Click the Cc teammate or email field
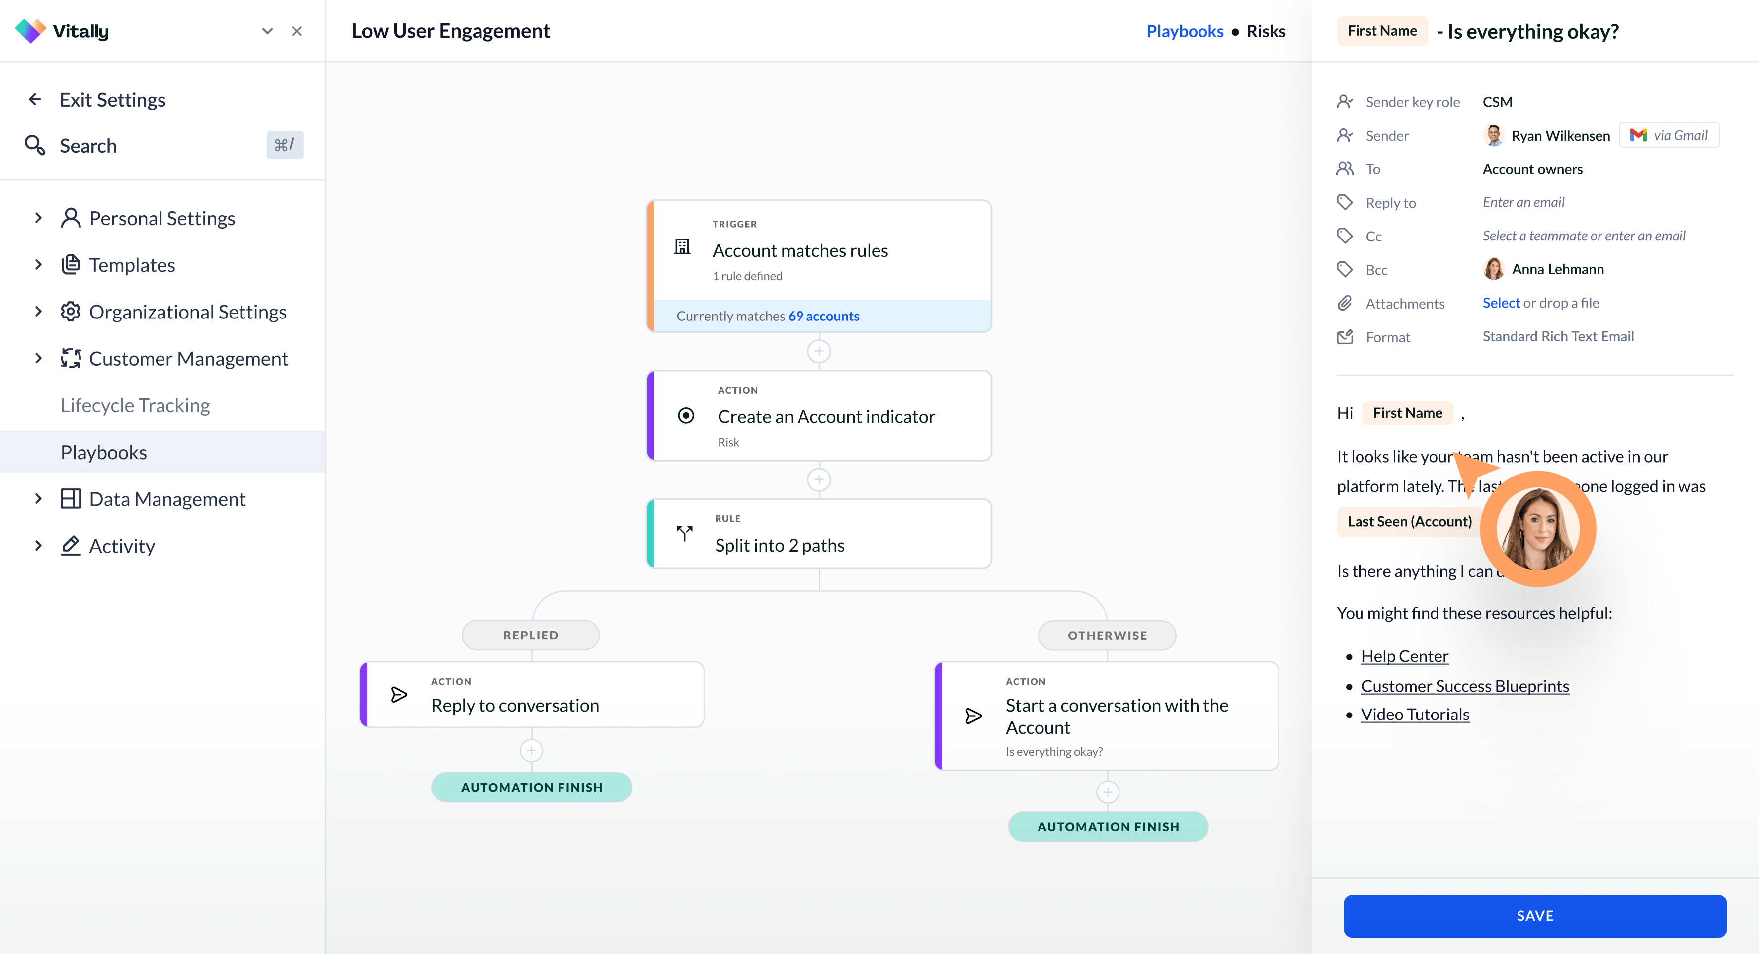The height and width of the screenshot is (954, 1759). (1584, 236)
